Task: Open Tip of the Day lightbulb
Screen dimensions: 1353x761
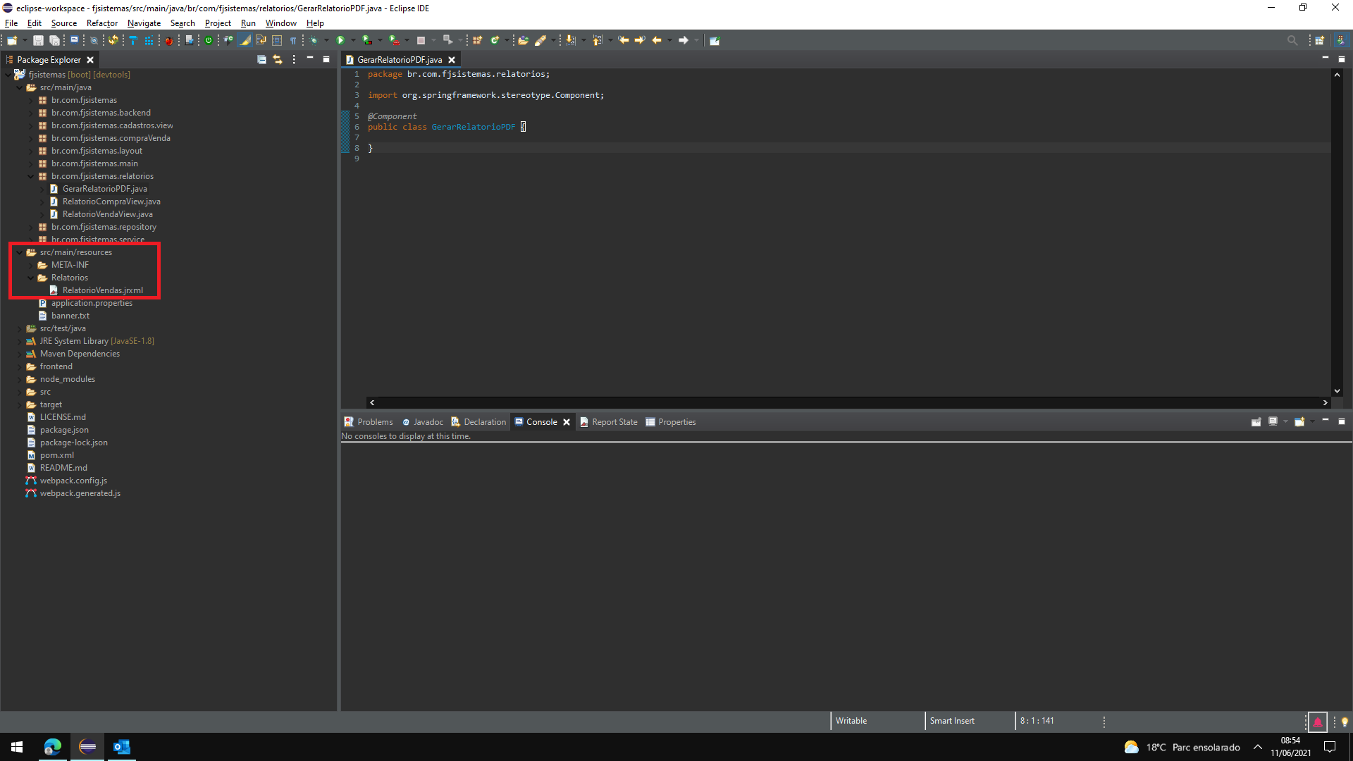Action: coord(1345,722)
